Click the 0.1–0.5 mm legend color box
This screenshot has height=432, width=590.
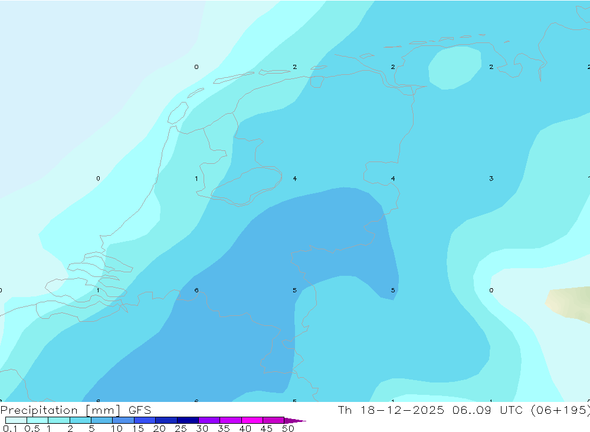16,420
